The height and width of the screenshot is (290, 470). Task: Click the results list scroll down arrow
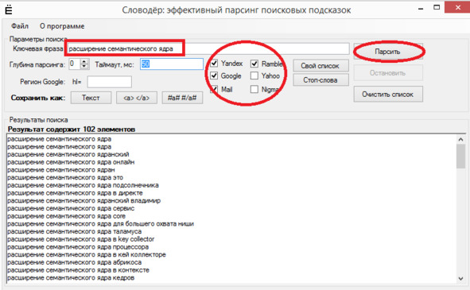(460, 278)
